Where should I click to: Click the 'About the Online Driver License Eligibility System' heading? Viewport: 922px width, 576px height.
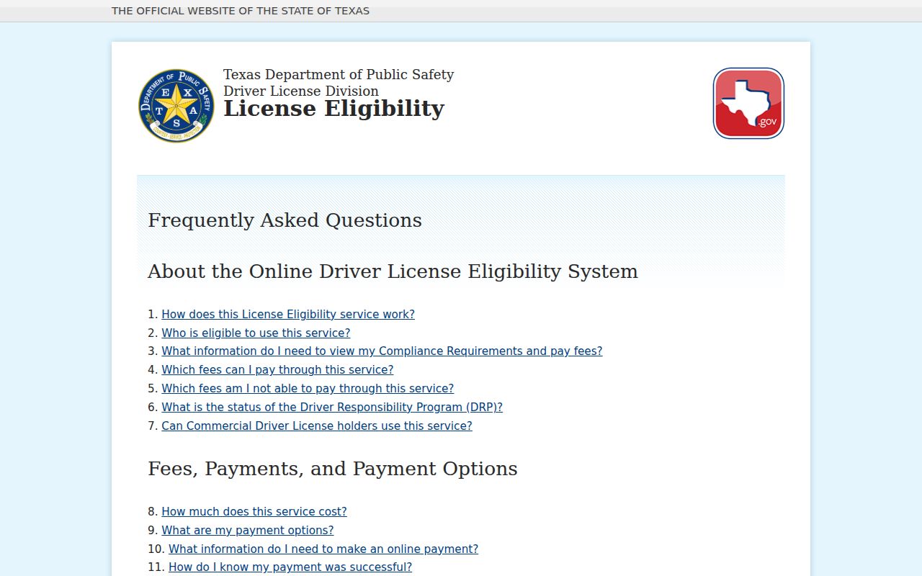click(x=393, y=271)
